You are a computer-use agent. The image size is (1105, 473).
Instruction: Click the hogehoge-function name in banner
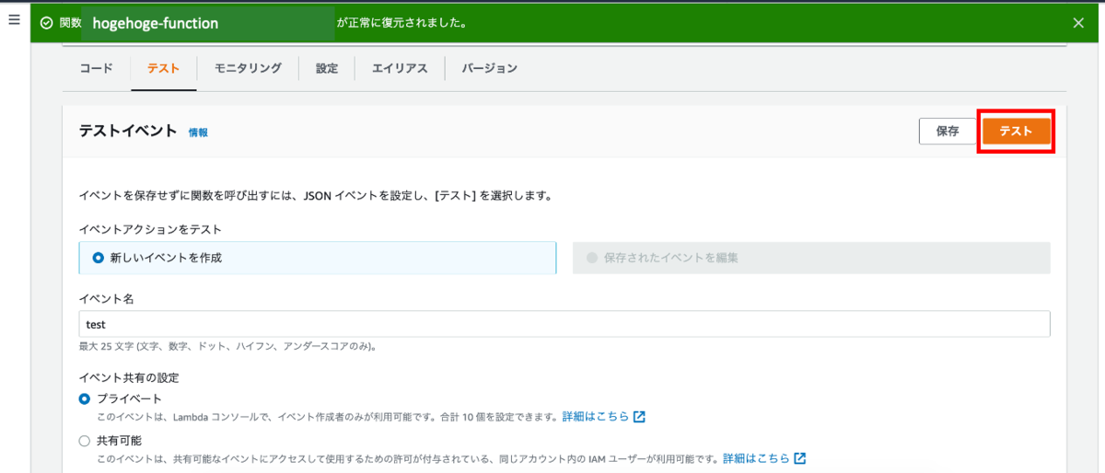156,23
